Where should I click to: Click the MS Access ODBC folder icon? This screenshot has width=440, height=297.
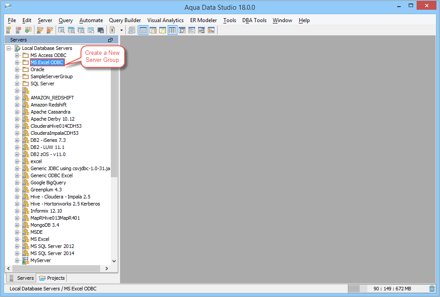(26, 55)
